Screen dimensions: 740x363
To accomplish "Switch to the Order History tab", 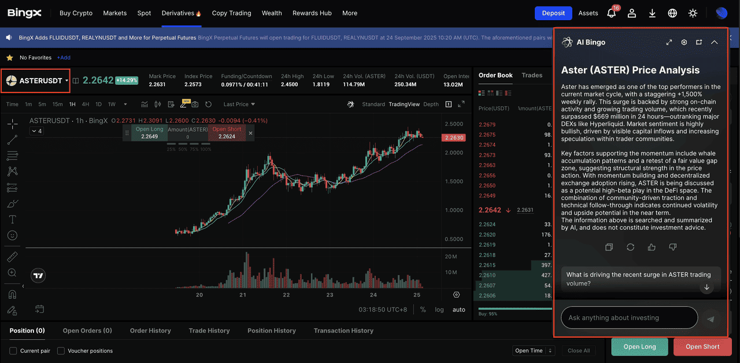I will point(150,331).
